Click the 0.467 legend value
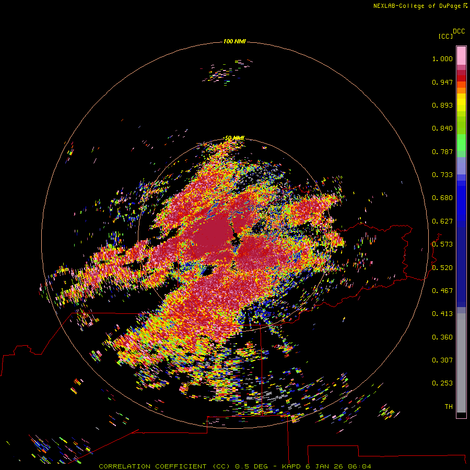The image size is (470, 470). [x=442, y=291]
